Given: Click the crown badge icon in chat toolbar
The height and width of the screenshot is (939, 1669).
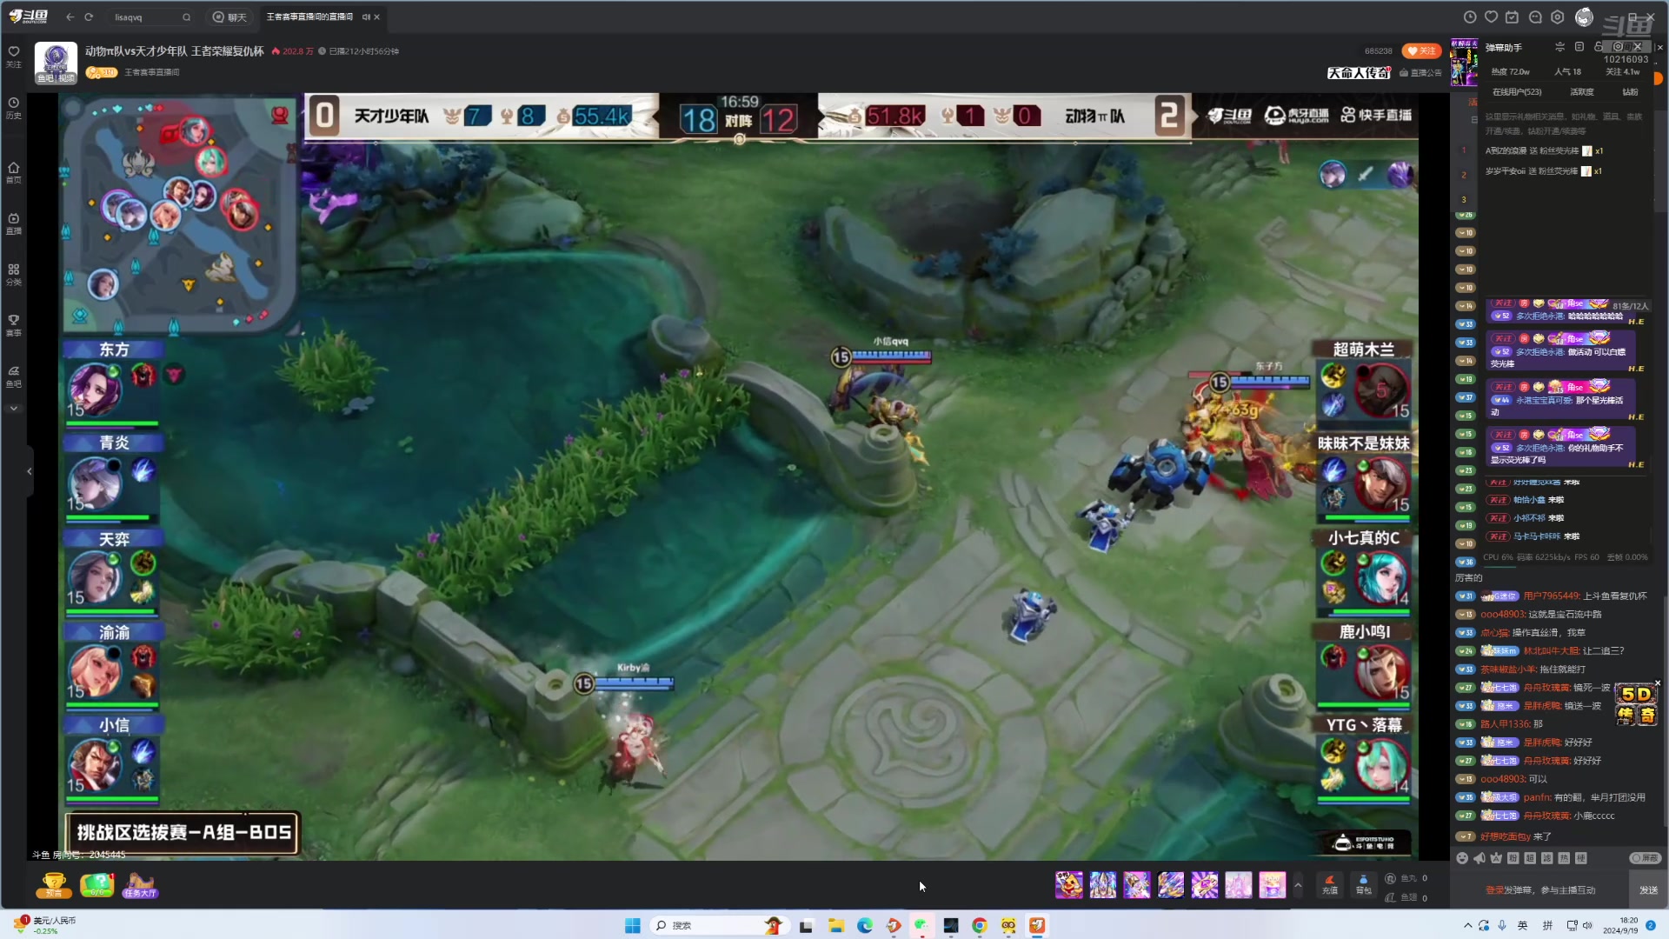Looking at the screenshot, I should click(1496, 858).
